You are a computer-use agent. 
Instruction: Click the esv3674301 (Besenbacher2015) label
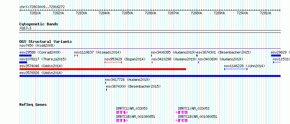pos(224,52)
